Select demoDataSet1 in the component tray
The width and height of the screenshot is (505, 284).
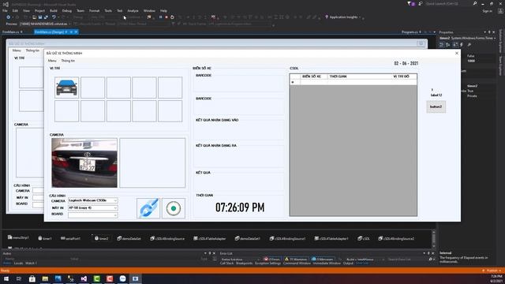(x=247, y=238)
